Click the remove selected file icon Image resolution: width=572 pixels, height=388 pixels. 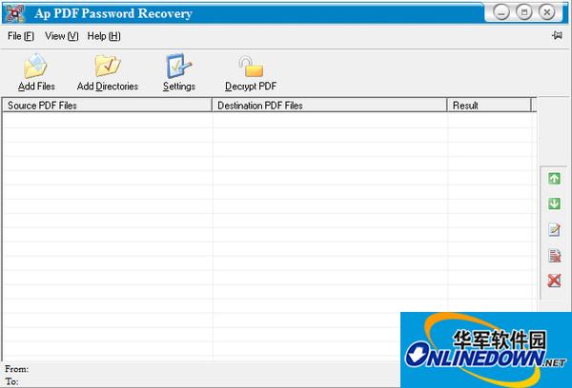click(554, 255)
